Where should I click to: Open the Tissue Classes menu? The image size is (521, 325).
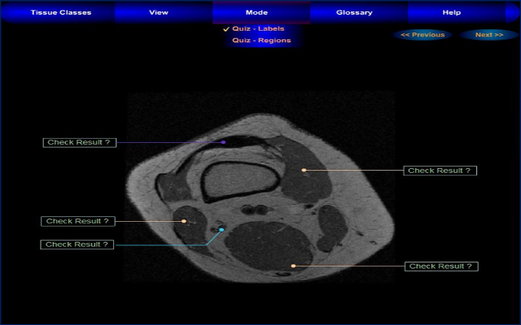pos(61,12)
